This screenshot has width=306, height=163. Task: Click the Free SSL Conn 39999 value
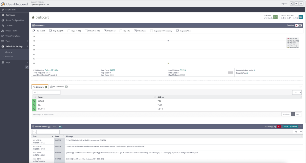[183, 70]
